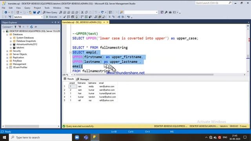This screenshot has width=251, height=141.
Task: Click the Save file icon
Action: [35, 12]
